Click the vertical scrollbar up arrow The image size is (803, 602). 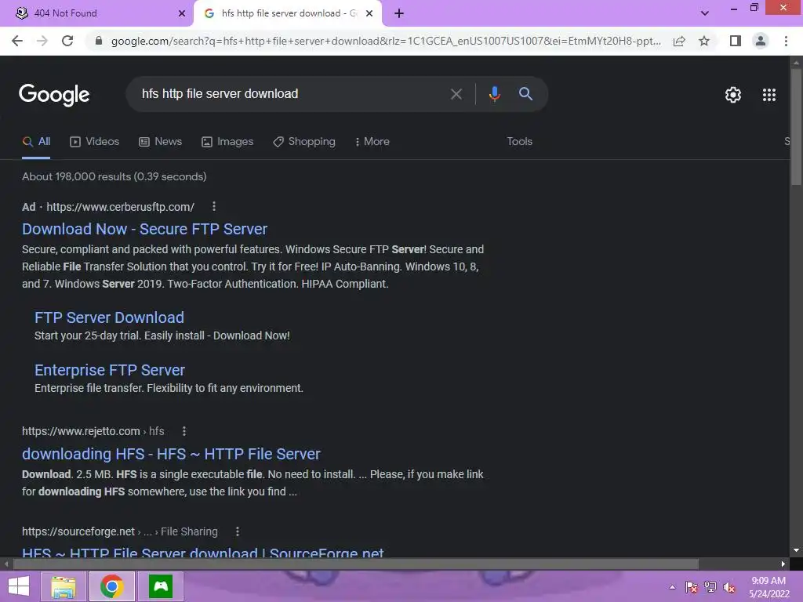[796, 62]
